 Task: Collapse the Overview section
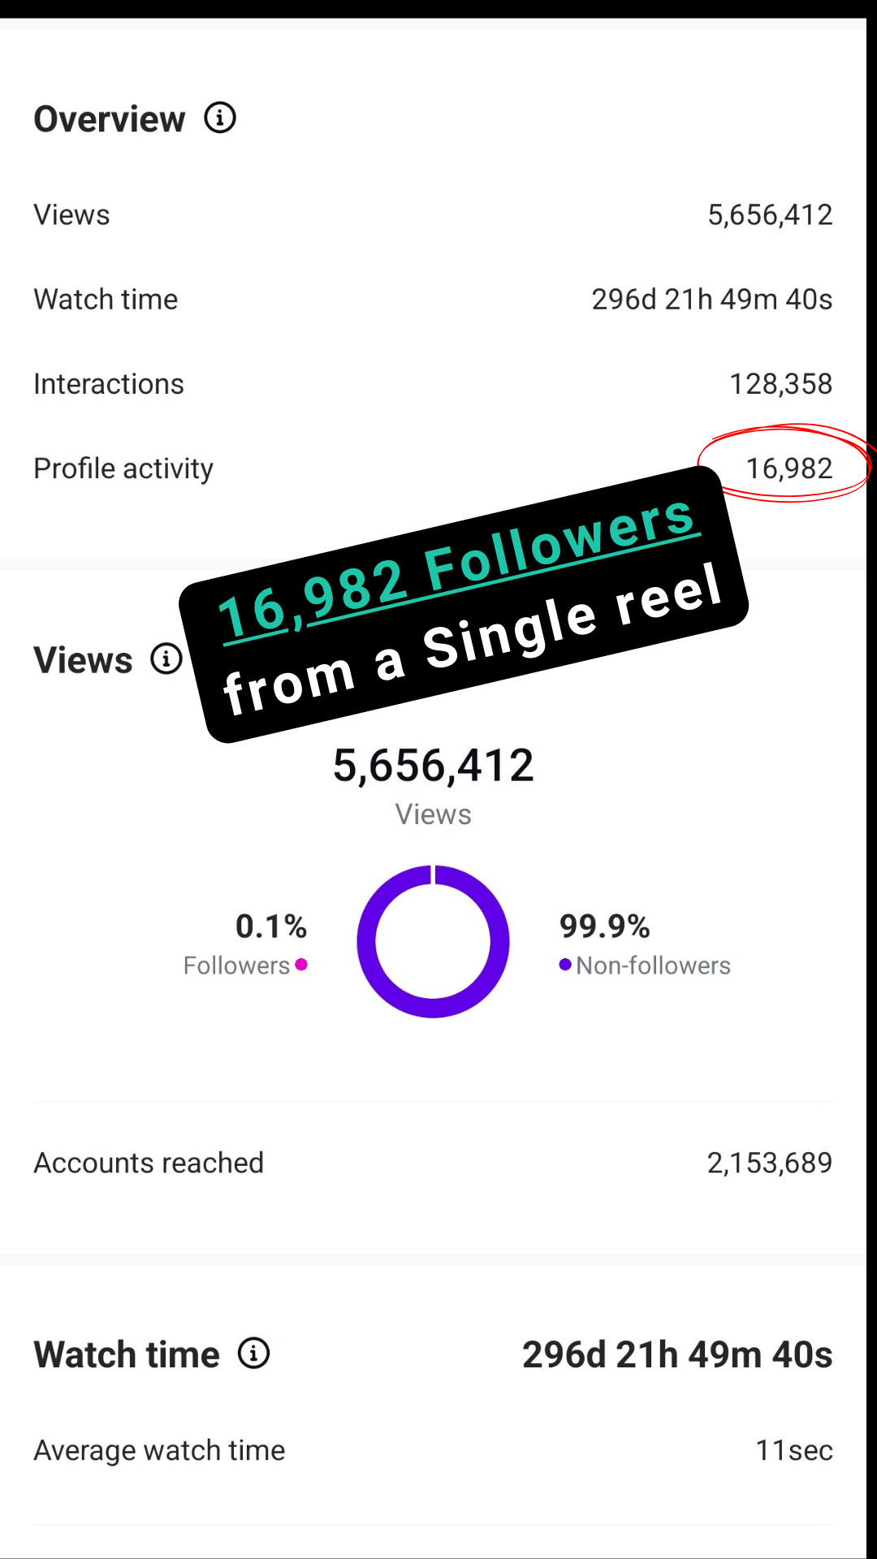[x=110, y=118]
